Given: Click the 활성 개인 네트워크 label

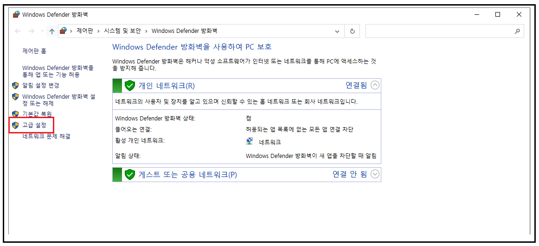Looking at the screenshot, I should (140, 140).
